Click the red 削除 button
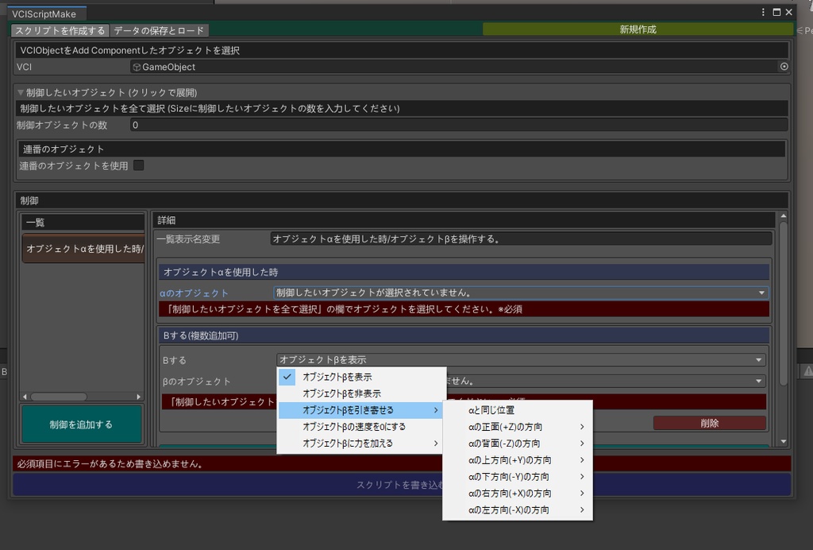813x550 pixels. (x=709, y=424)
